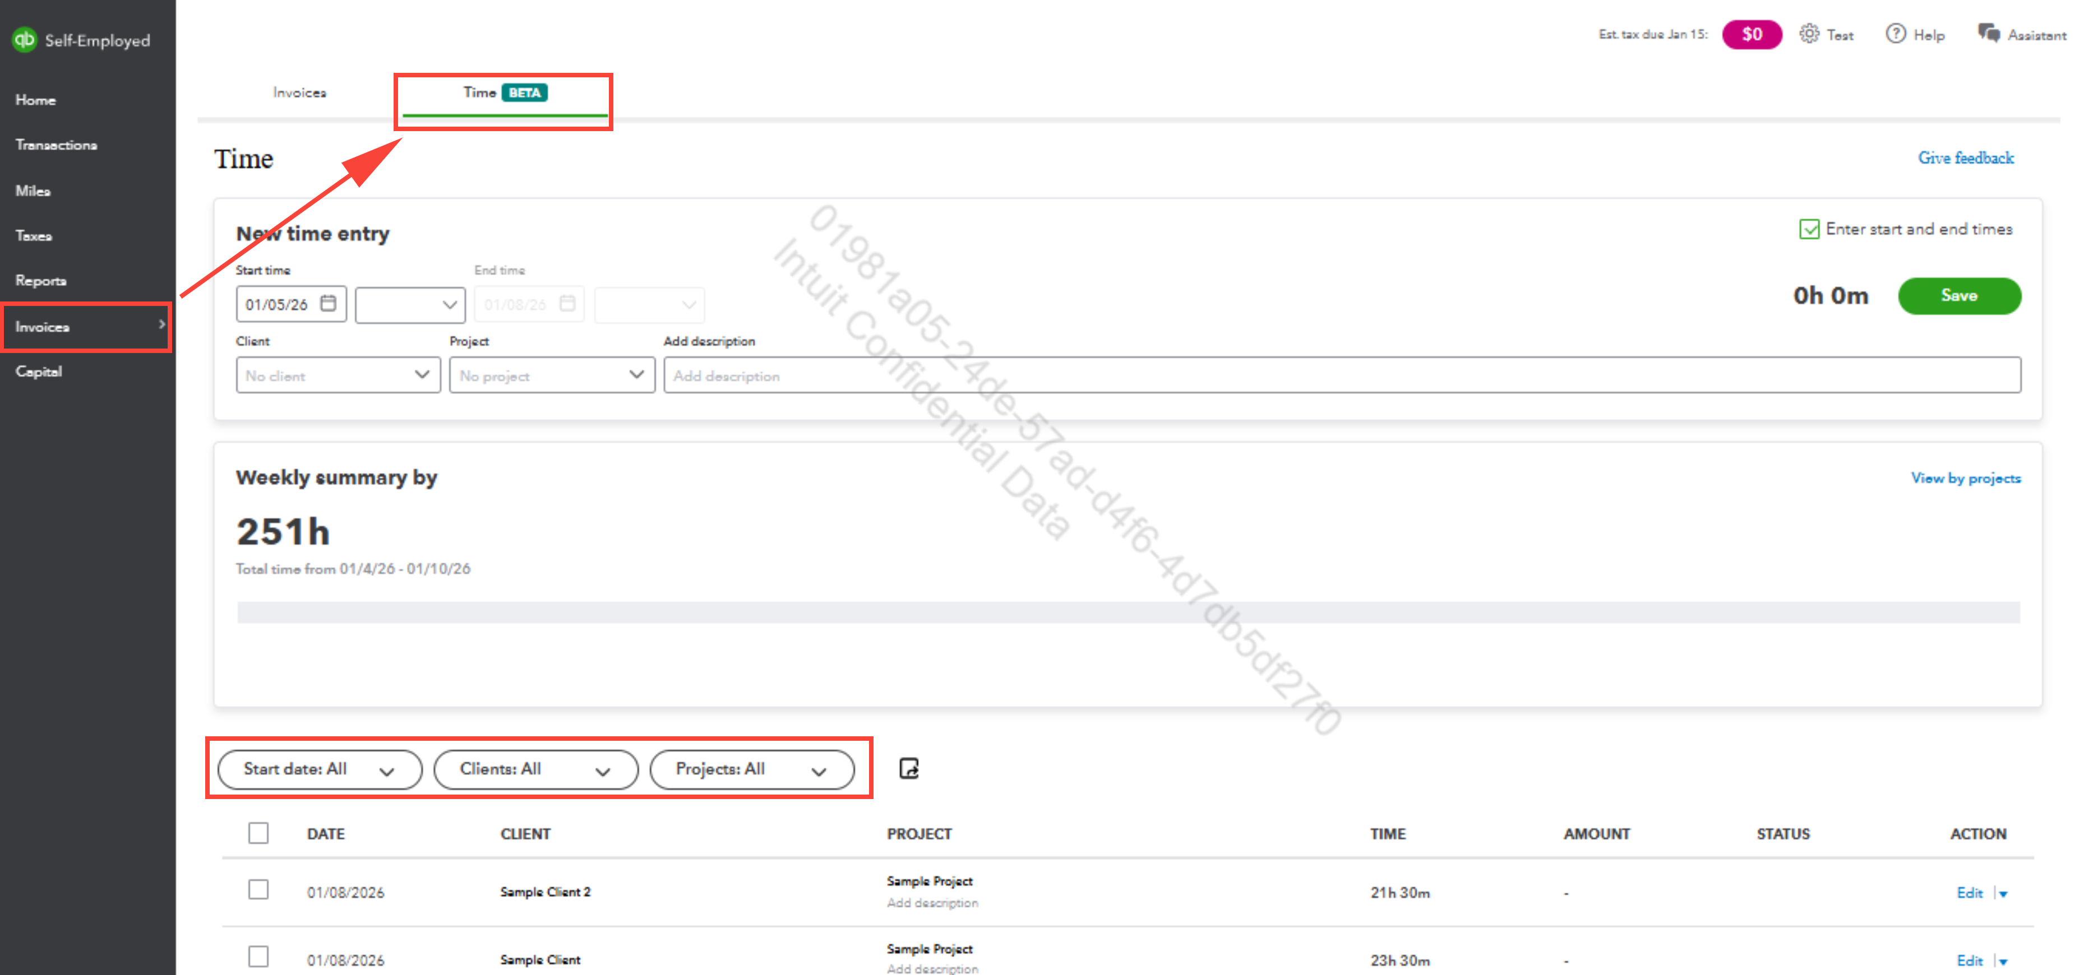
Task: Check the select-all header checkbox
Action: coord(258,833)
